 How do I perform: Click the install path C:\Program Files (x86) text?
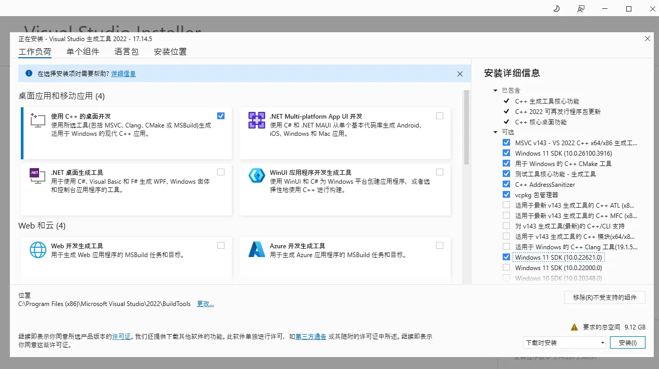(x=104, y=304)
